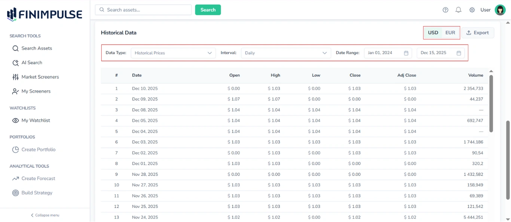Click the FinImpulse logo

coord(44,14)
